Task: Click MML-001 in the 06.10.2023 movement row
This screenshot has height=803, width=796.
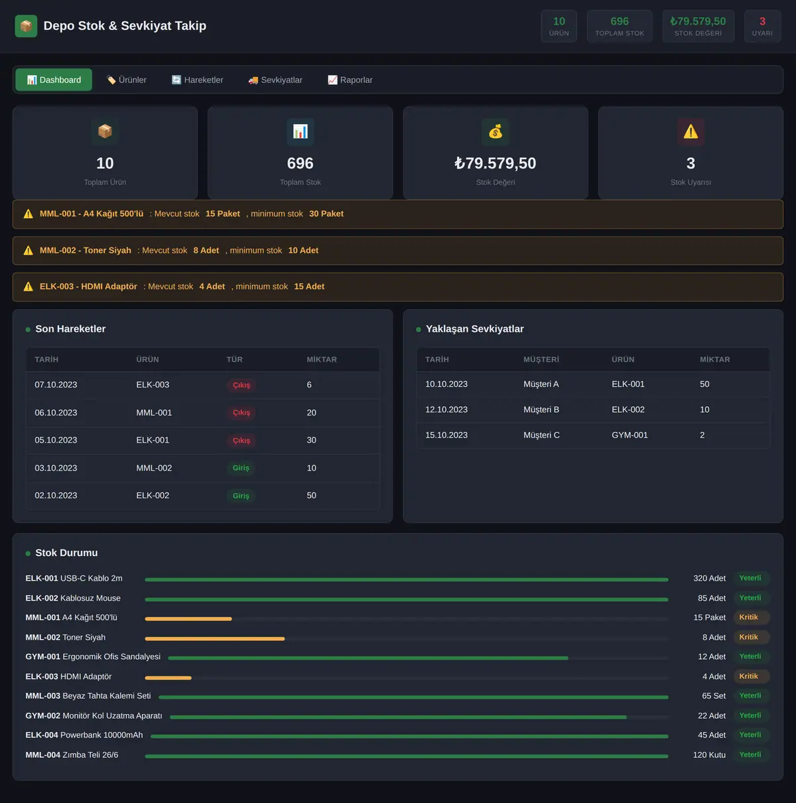Action: (154, 413)
